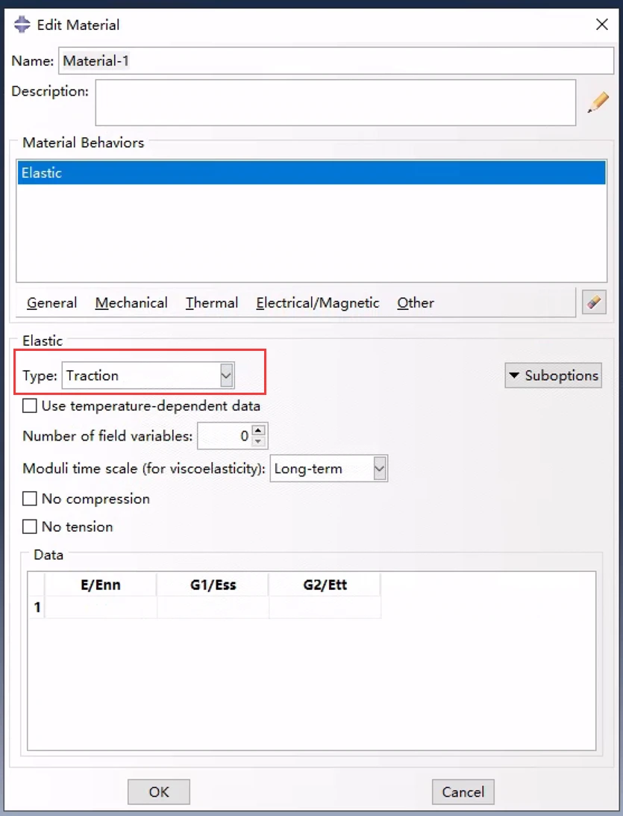This screenshot has width=623, height=816.
Task: Click the G2/Ett cell in row 1
Action: click(x=325, y=607)
